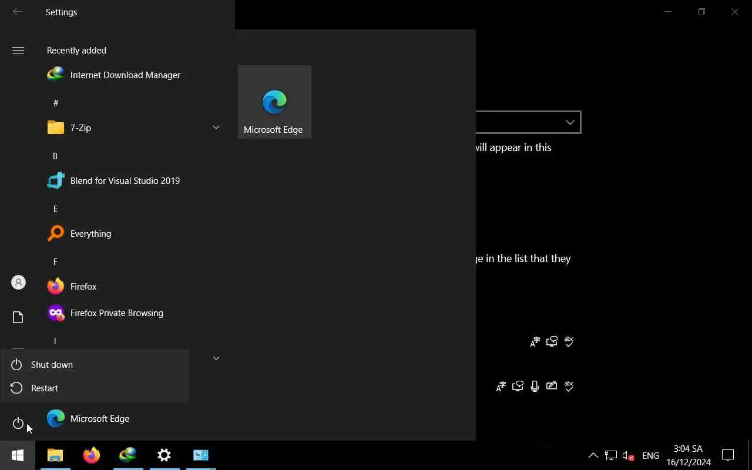Click the I letter group header
The height and width of the screenshot is (470, 752).
click(55, 341)
